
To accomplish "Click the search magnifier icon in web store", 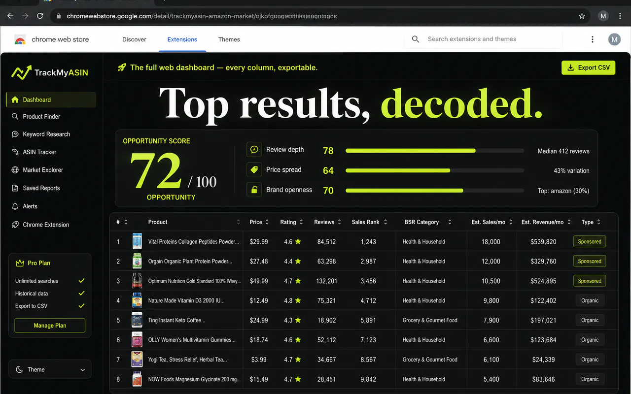I will [x=416, y=39].
